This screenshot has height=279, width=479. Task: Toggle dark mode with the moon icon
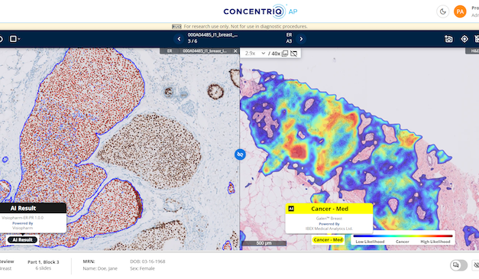[442, 12]
